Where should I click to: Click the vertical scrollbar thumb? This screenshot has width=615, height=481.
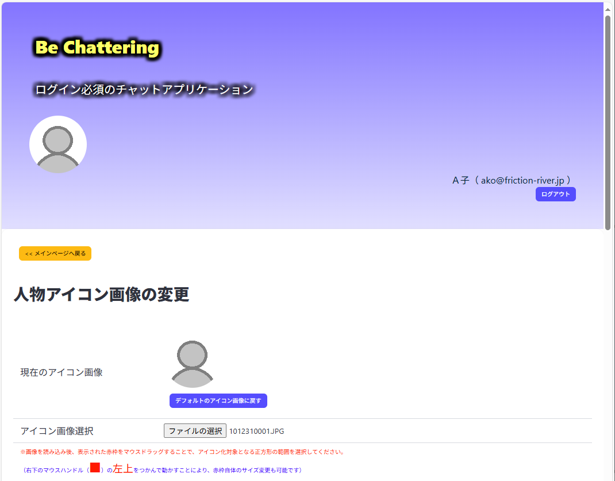pyautogui.click(x=608, y=123)
